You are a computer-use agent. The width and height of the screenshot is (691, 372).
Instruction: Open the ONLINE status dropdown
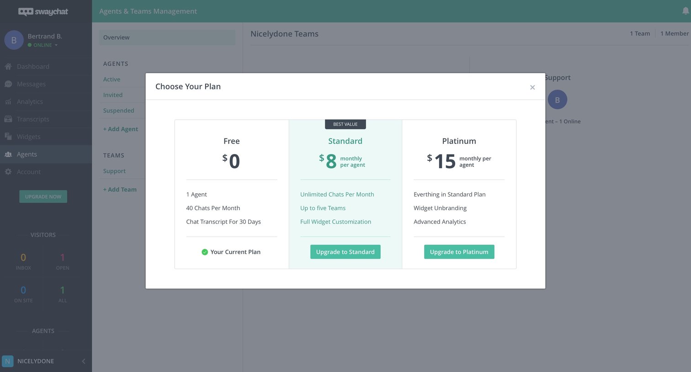point(43,45)
